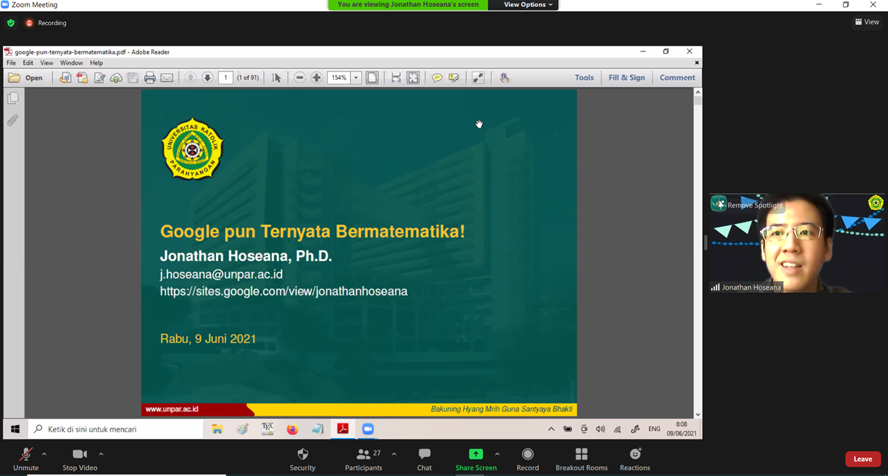Show the Participants list
888x476 pixels.
pyautogui.click(x=363, y=459)
